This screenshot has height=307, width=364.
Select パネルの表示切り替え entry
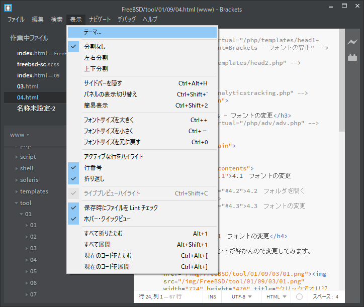pos(142,94)
